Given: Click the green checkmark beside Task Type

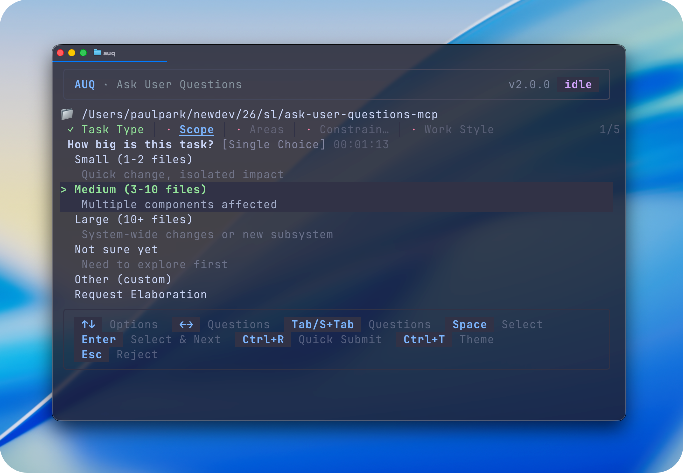Looking at the screenshot, I should (71, 130).
